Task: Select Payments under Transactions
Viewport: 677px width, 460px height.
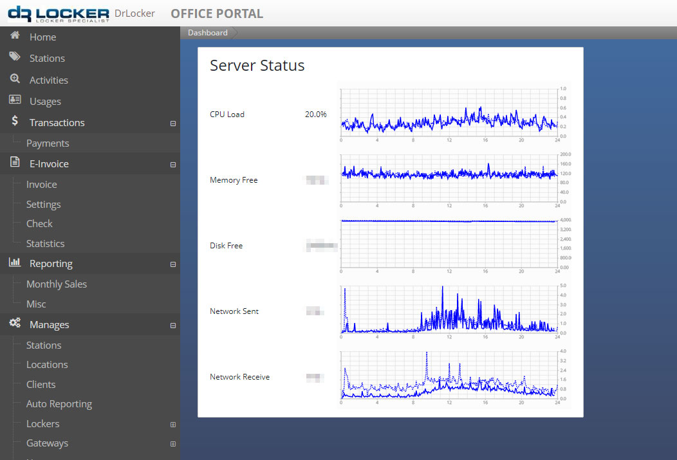Action: point(48,143)
